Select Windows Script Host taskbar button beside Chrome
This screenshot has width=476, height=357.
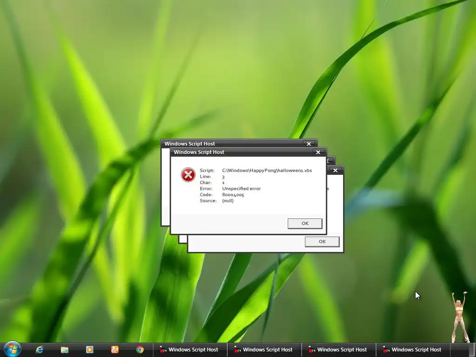tap(190, 350)
